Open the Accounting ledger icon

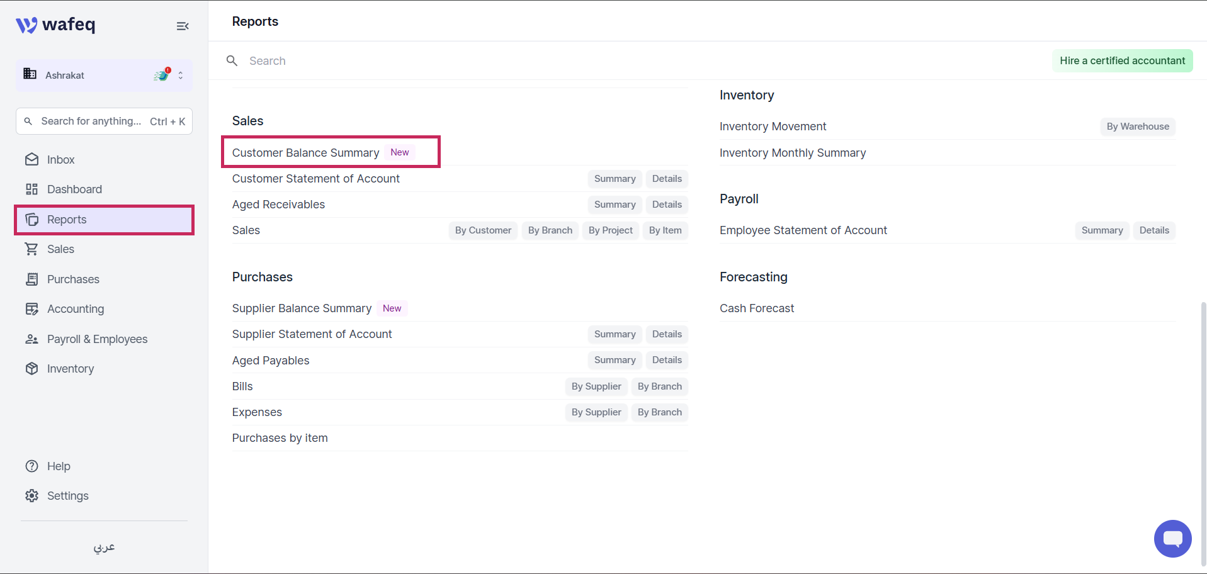coord(32,309)
